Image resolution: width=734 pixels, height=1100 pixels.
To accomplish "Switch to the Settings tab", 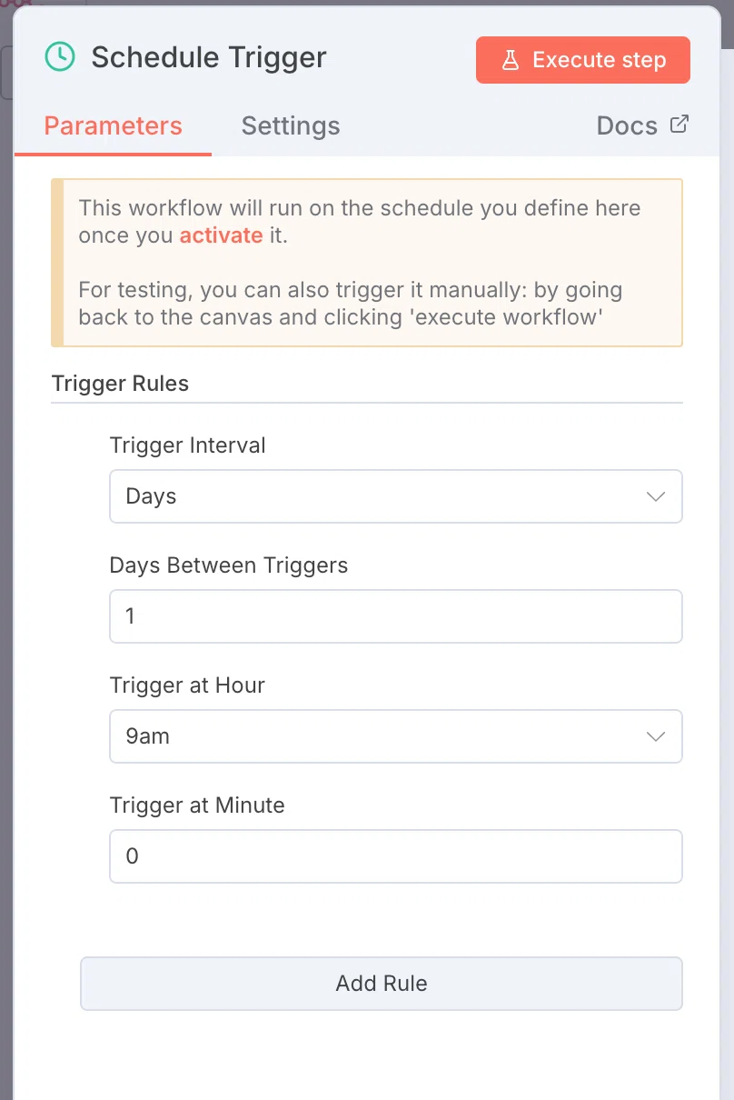I will coord(291,125).
